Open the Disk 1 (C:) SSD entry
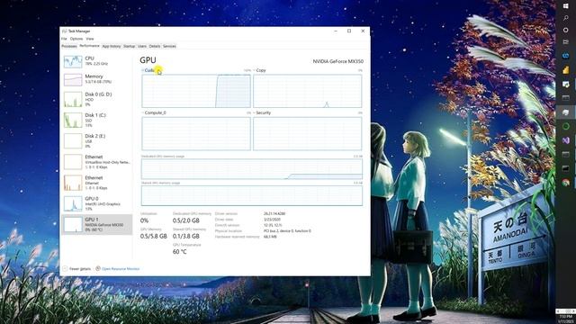Image resolution: width=576 pixels, height=324 pixels. coord(96,120)
